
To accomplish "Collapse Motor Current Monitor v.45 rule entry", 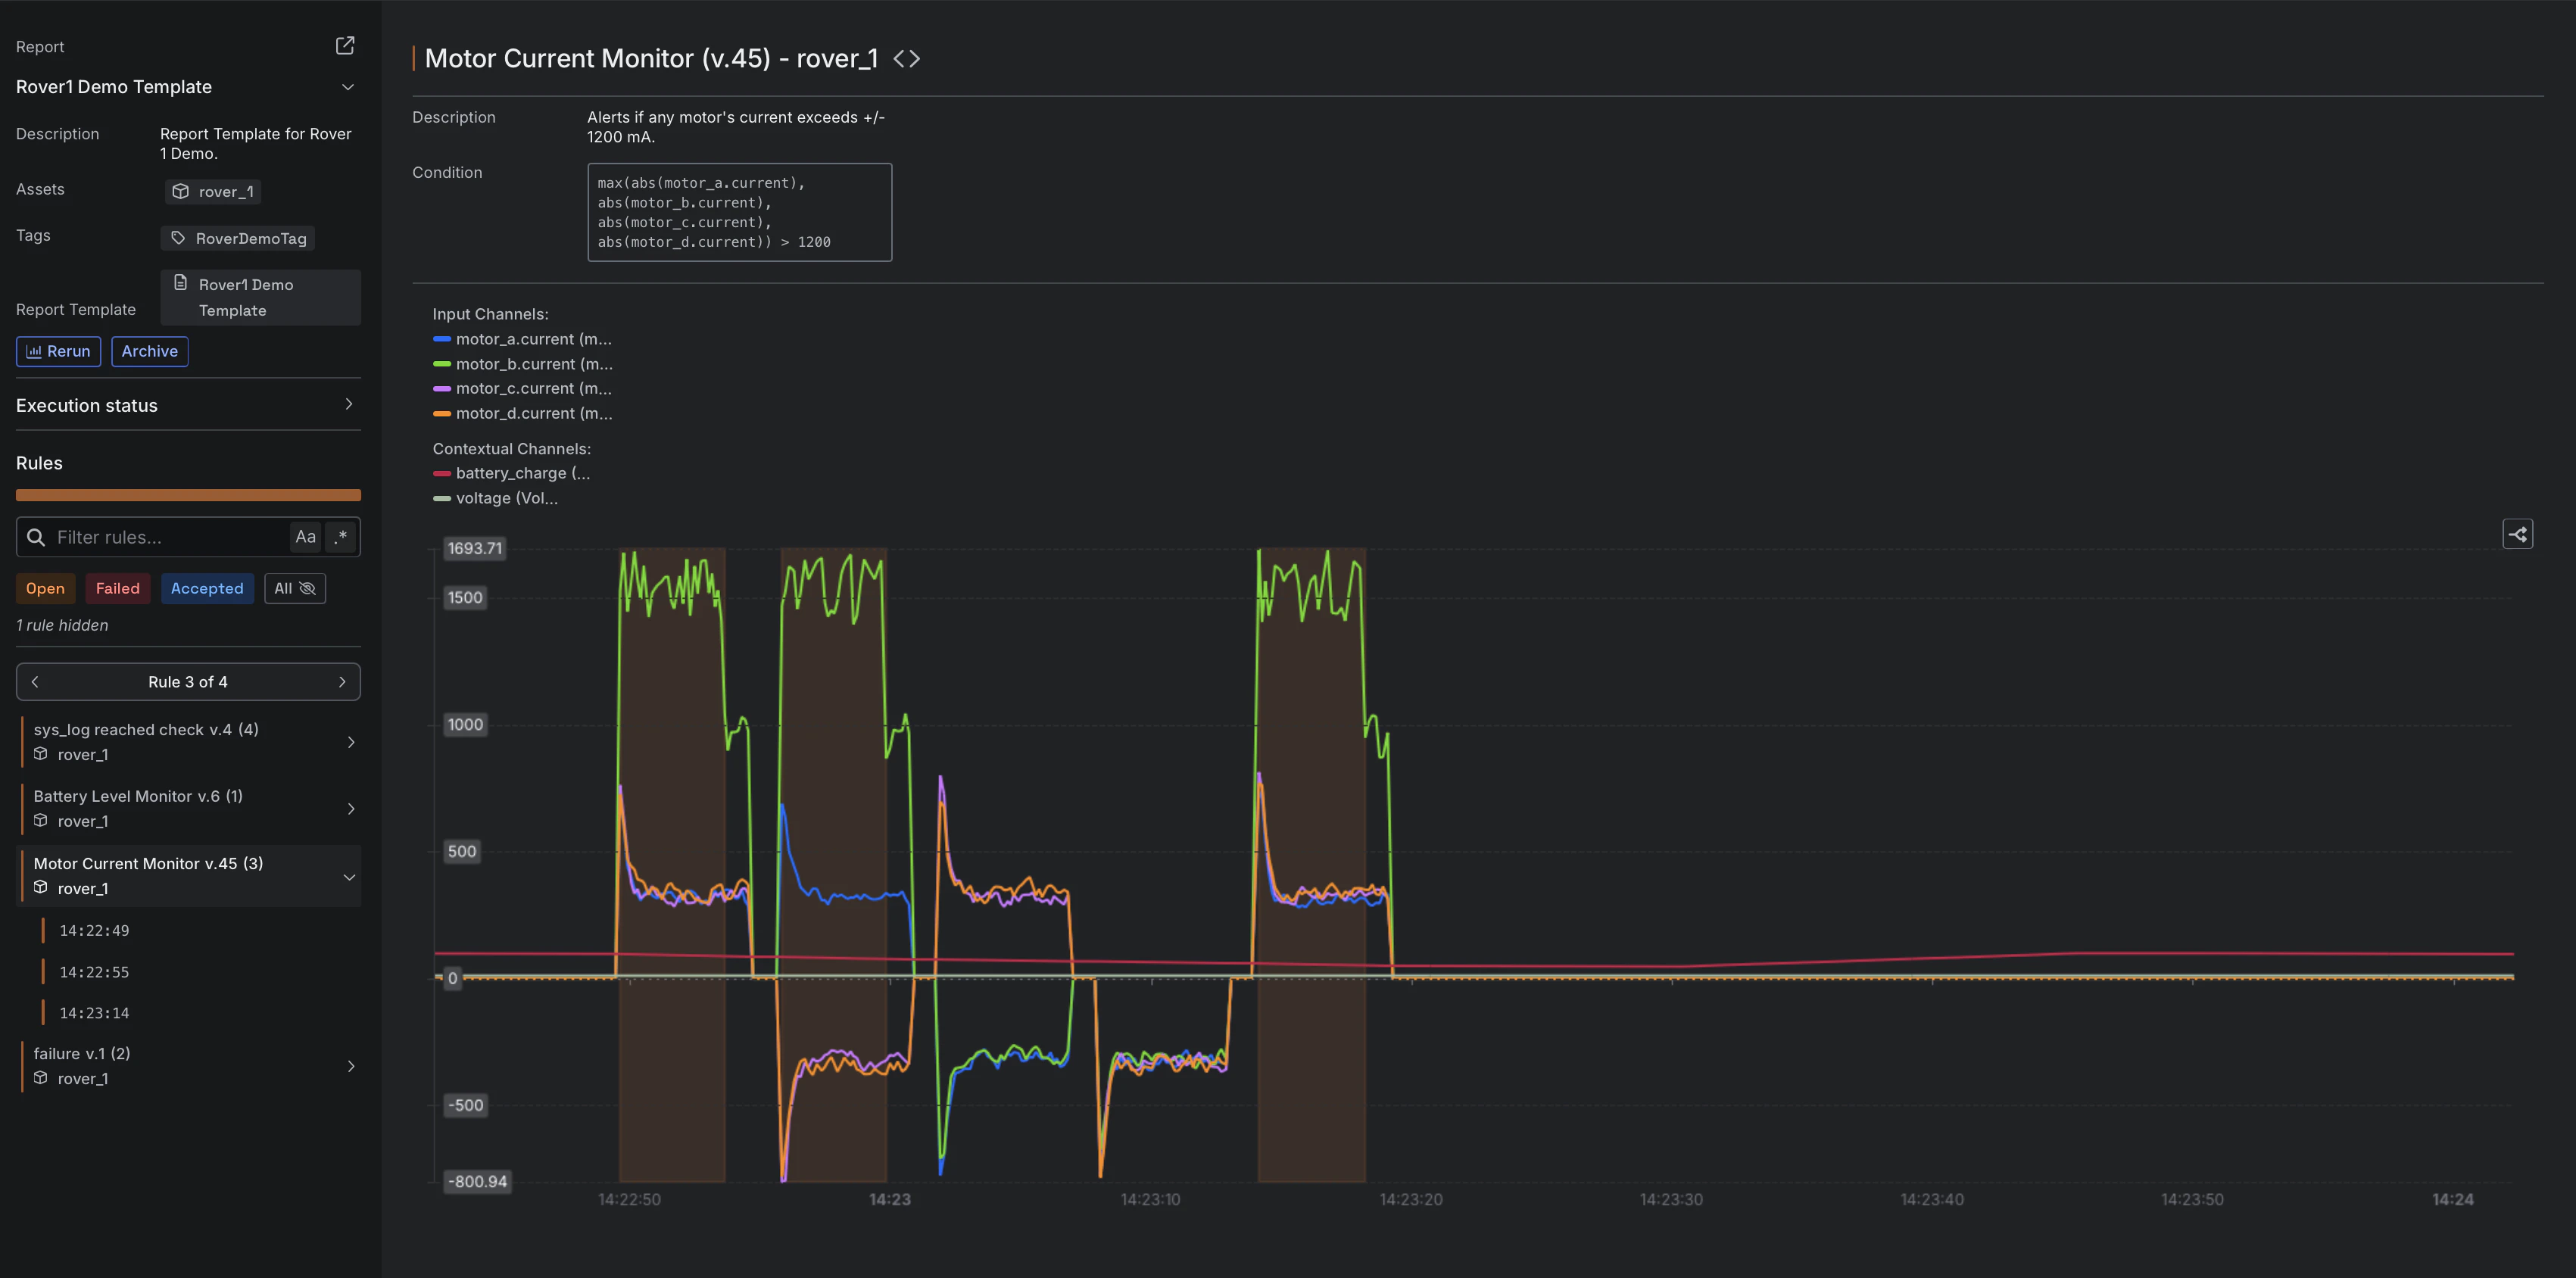I will [x=350, y=875].
